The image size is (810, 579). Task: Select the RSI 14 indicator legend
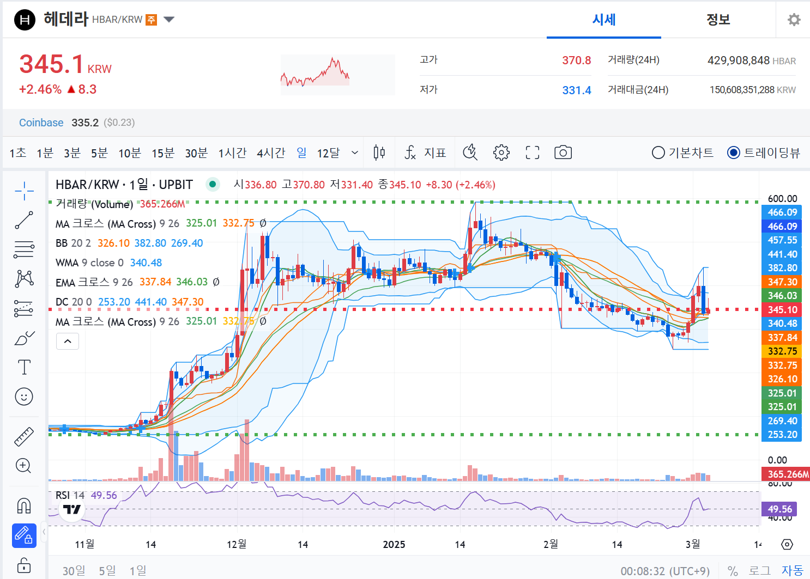pos(86,495)
